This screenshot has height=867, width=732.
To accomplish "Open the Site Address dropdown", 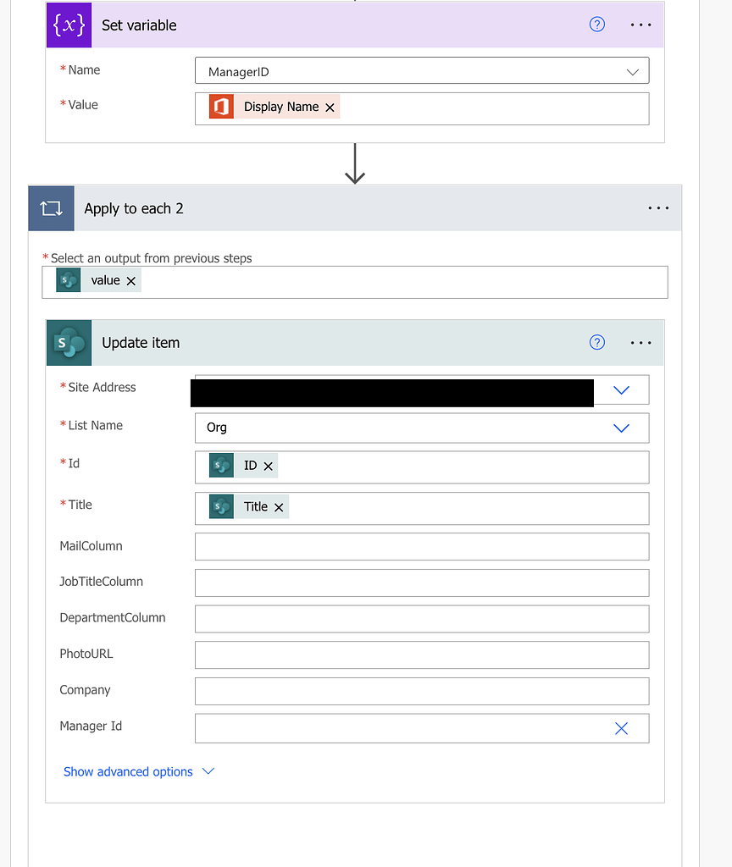I will [621, 390].
